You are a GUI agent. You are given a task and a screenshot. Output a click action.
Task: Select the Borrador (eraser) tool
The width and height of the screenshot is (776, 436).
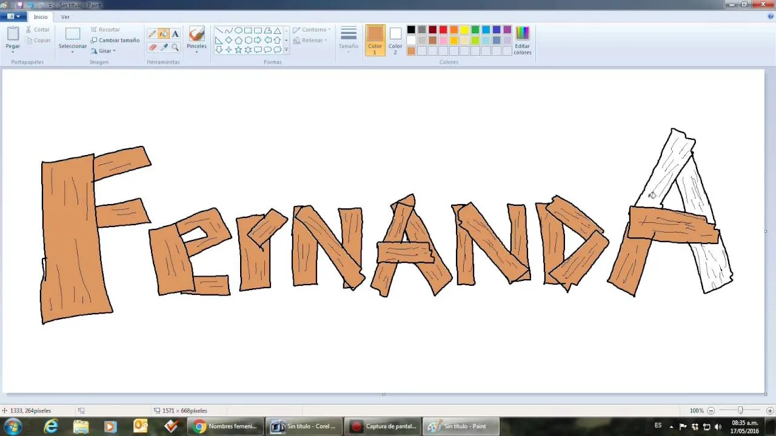point(152,46)
